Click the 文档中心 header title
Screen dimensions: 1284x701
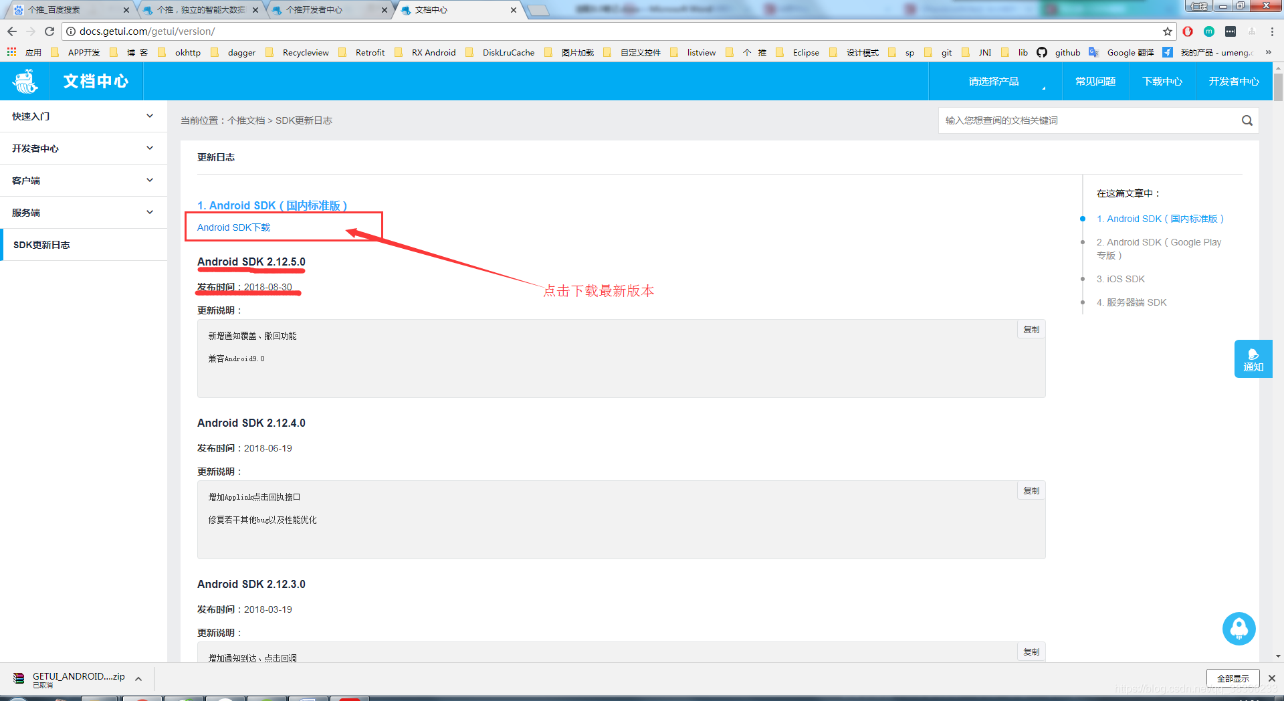96,81
